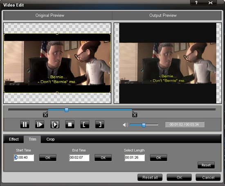Cancel the Video Edit dialog
Screen dimensions: 225x186
click(x=208, y=177)
